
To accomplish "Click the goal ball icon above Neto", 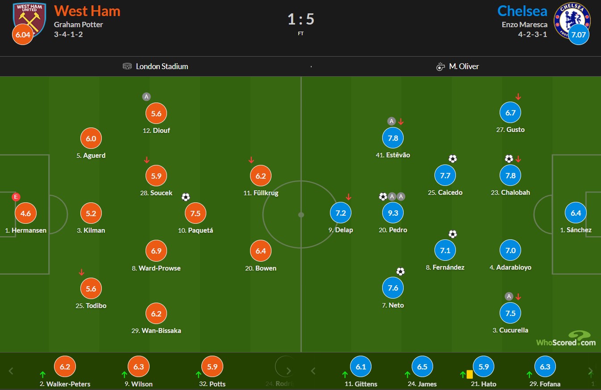I will click(x=401, y=271).
